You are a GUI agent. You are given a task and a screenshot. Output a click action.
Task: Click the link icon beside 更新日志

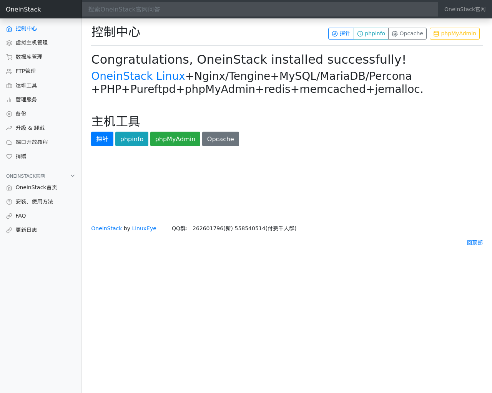9,230
